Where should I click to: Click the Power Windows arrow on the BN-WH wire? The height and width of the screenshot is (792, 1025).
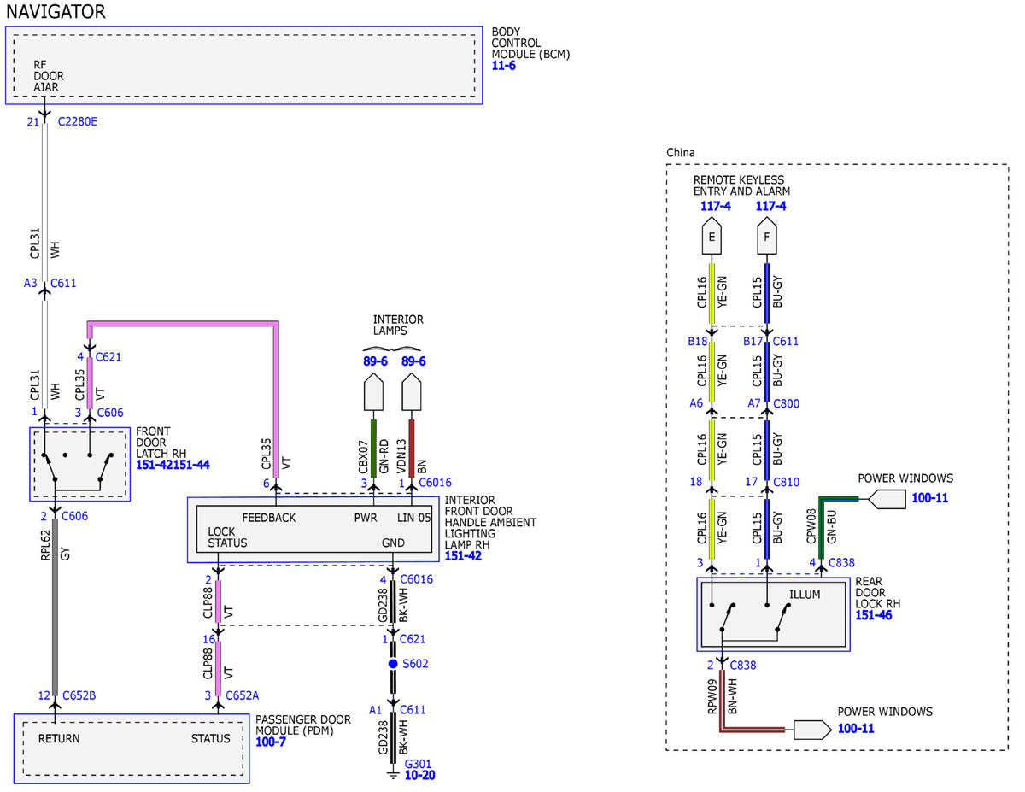click(812, 730)
